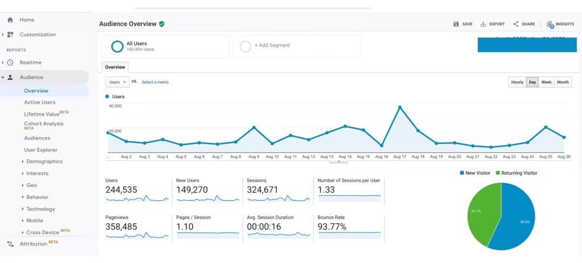Viewport: 582px width, 263px height.
Task: Select Day chart granularity
Action: pyautogui.click(x=532, y=82)
